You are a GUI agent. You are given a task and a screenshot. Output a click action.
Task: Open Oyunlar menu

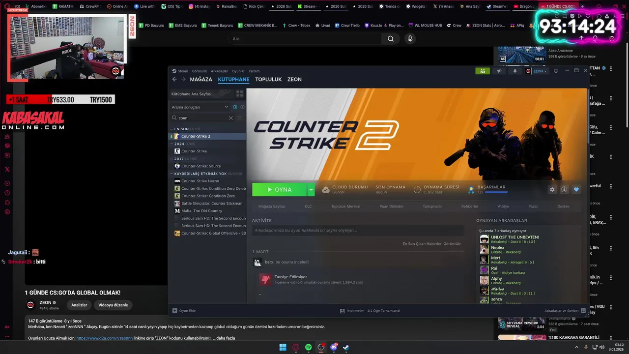[x=238, y=71]
